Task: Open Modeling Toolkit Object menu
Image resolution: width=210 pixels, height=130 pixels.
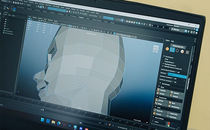Action: click(x=167, y=40)
